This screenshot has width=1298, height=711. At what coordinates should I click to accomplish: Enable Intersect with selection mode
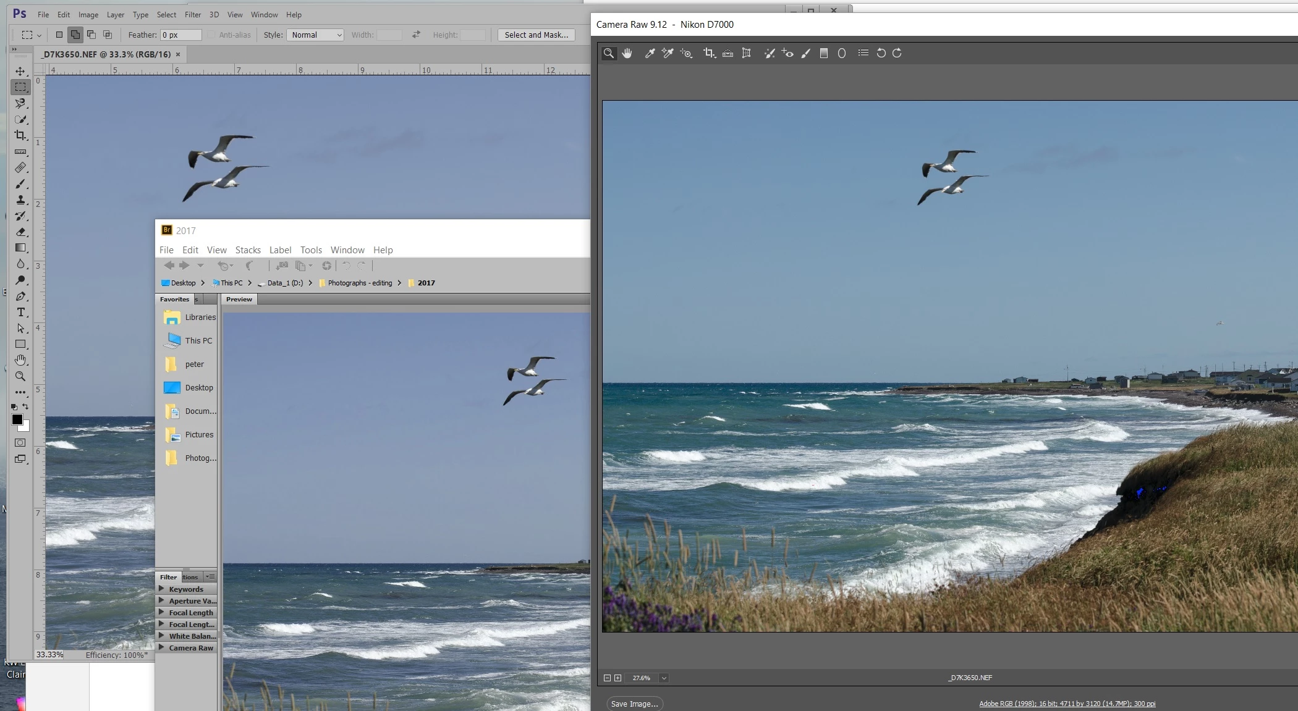click(108, 35)
